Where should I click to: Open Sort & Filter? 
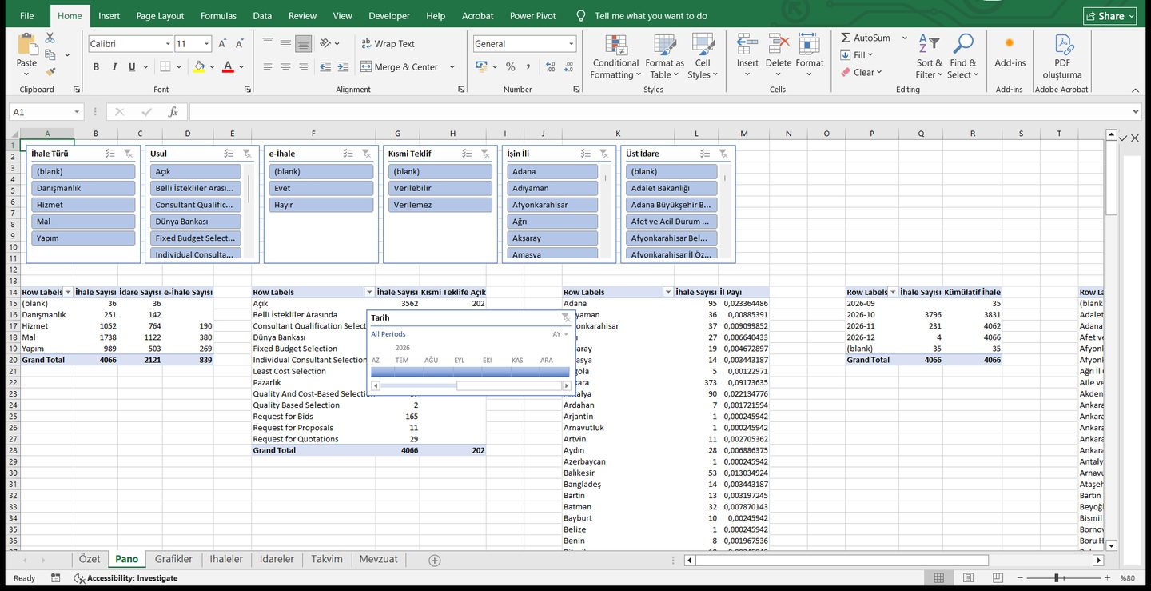coord(930,57)
